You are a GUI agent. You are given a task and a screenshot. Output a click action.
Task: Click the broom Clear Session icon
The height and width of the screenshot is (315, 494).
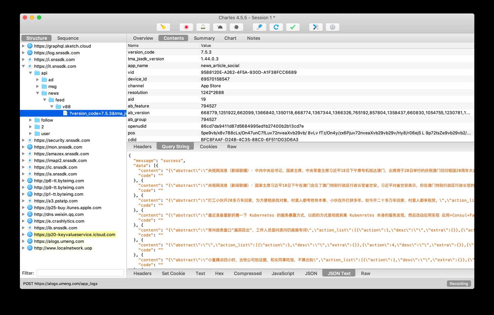[163, 27]
